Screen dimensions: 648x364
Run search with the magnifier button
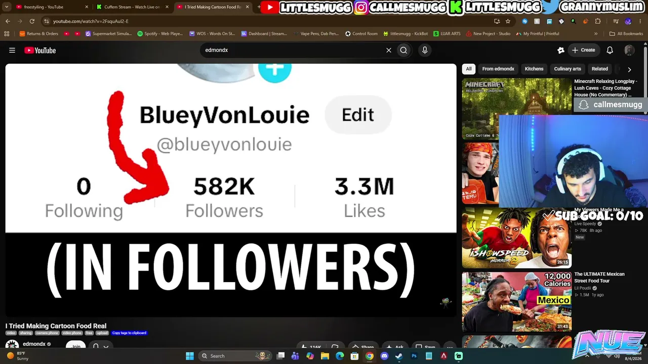[403, 50]
